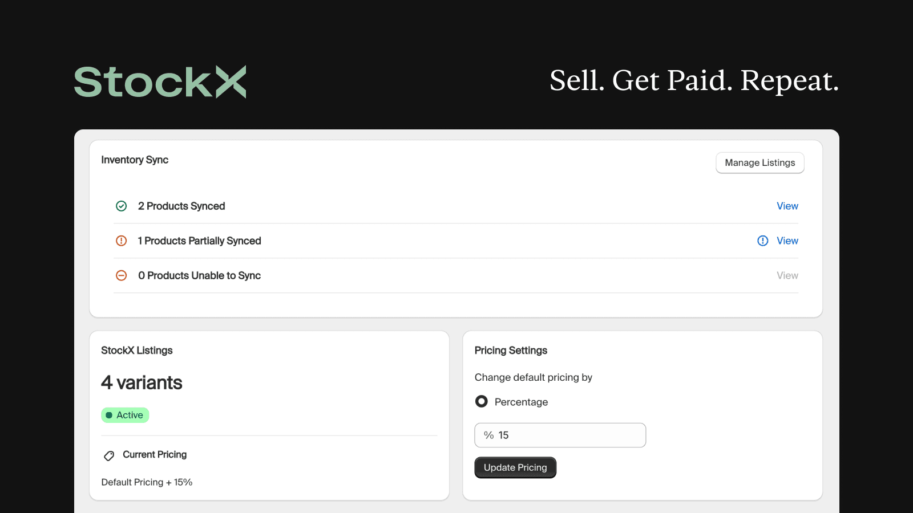Click the green synced checkmark icon
This screenshot has width=913, height=513.
point(122,206)
